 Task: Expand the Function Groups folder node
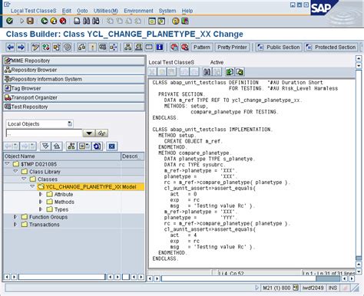tap(15, 217)
